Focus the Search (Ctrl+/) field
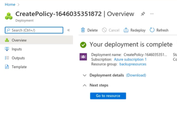Image resolution: width=177 pixels, height=133 pixels. click(34, 30)
